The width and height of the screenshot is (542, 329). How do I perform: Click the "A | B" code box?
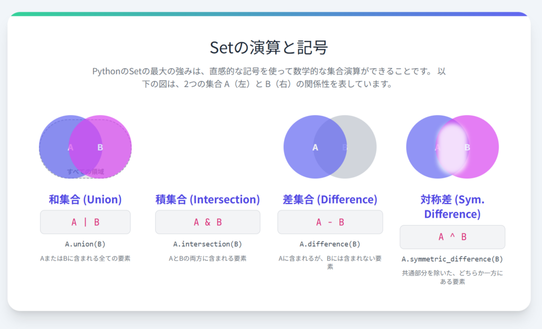click(x=85, y=222)
